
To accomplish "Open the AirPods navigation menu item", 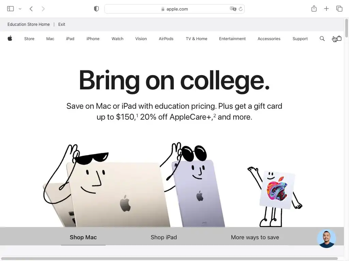I will tap(166, 39).
